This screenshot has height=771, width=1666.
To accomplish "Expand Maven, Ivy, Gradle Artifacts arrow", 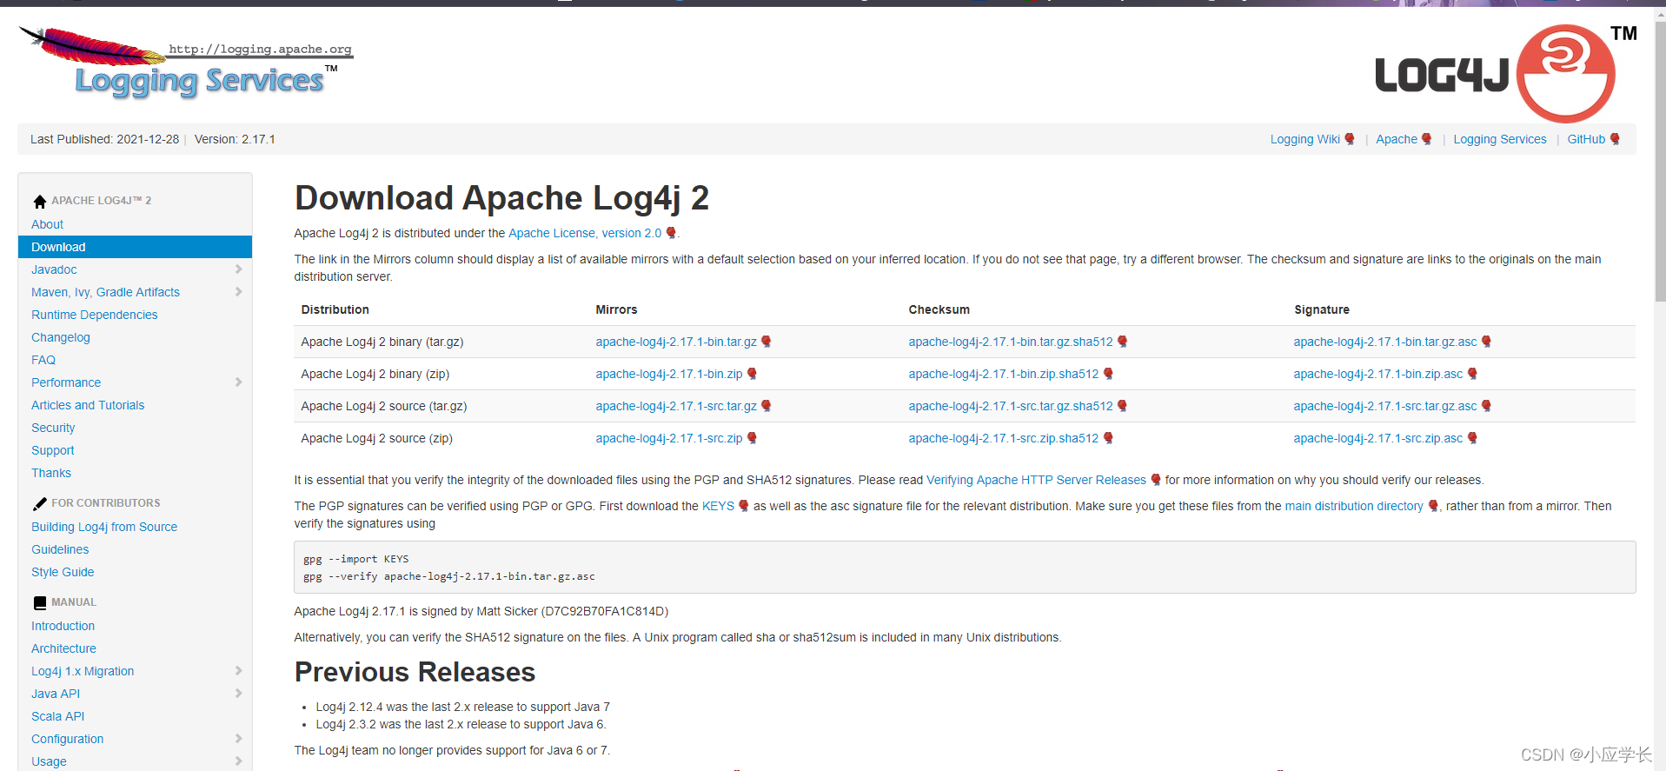I will click(238, 292).
